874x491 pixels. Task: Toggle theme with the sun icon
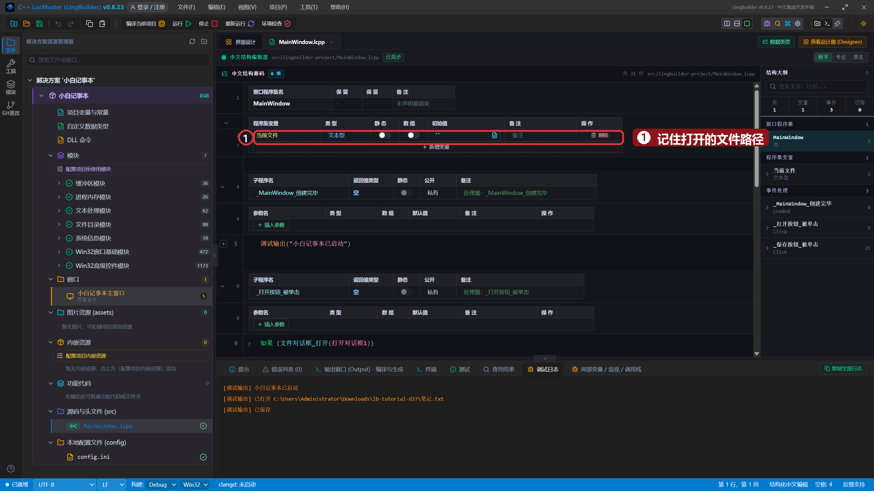click(x=864, y=24)
